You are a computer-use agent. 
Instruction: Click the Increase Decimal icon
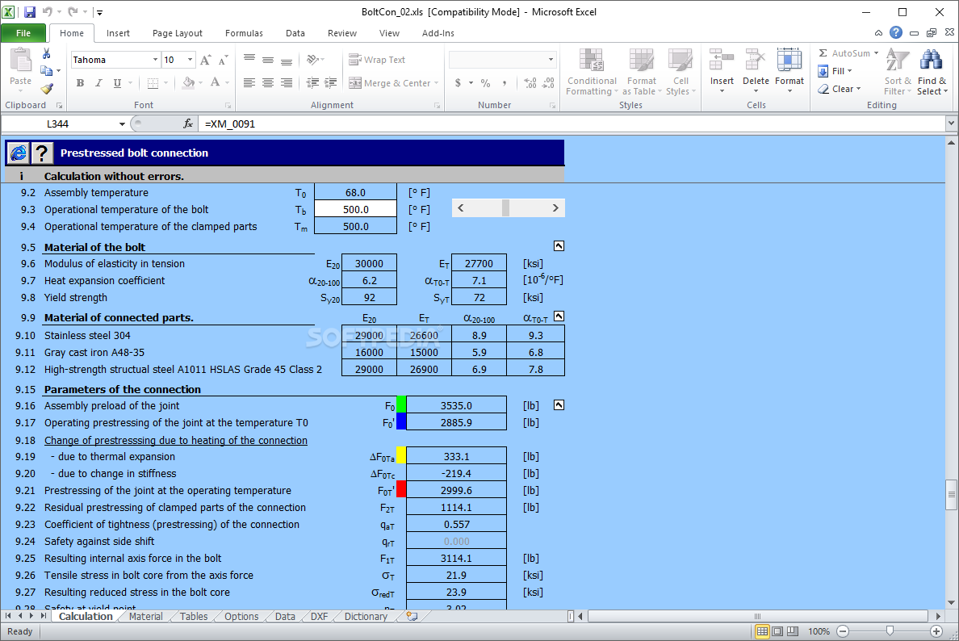coord(530,82)
